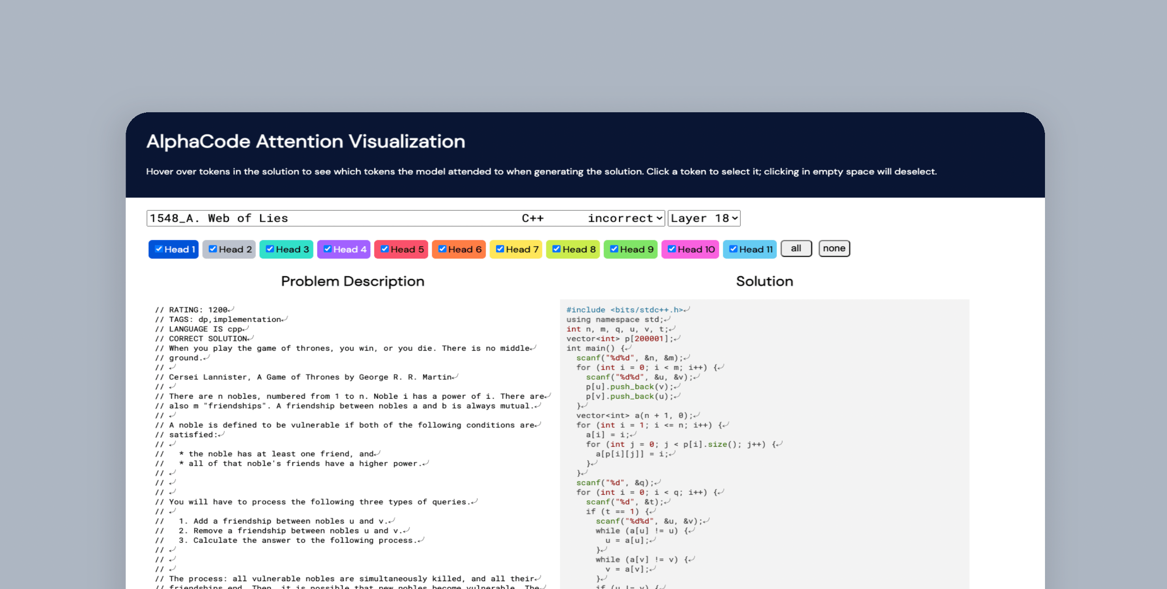Viewport: 1167px width, 589px height.
Task: Toggle the Head 4 checkbox
Action: (x=328, y=249)
